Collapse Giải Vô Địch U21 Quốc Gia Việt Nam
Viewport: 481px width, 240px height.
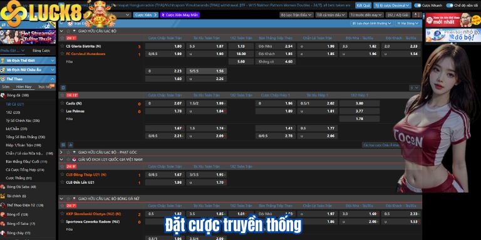pyautogui.click(x=61, y=159)
